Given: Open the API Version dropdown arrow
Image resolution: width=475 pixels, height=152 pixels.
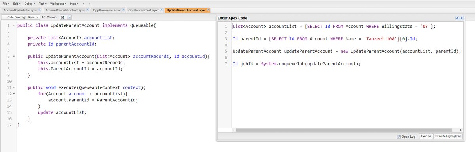Looking at the screenshot, I should coord(69,17).
